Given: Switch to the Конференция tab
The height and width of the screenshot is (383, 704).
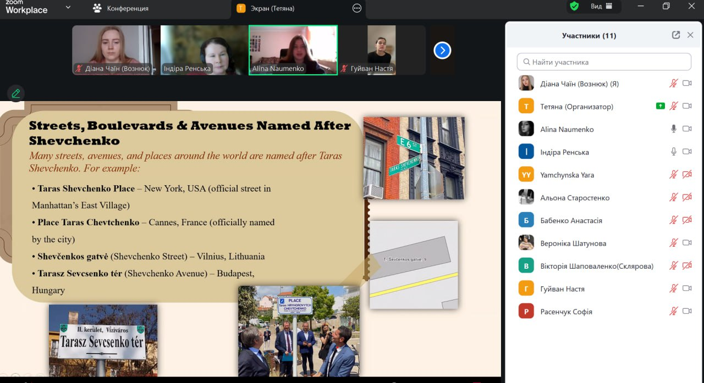Looking at the screenshot, I should click(121, 8).
